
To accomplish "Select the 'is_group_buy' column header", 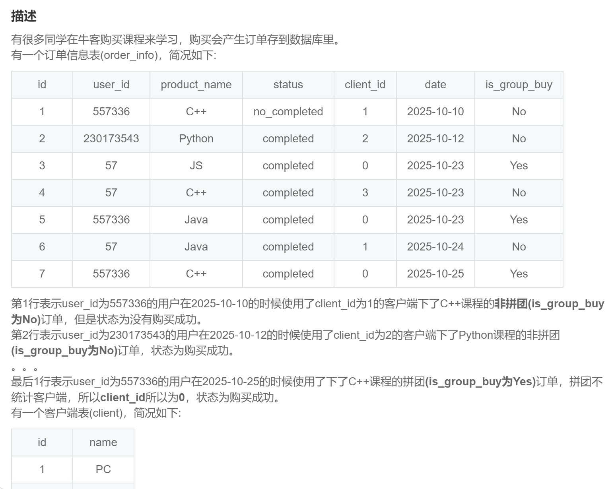I will coord(519,85).
